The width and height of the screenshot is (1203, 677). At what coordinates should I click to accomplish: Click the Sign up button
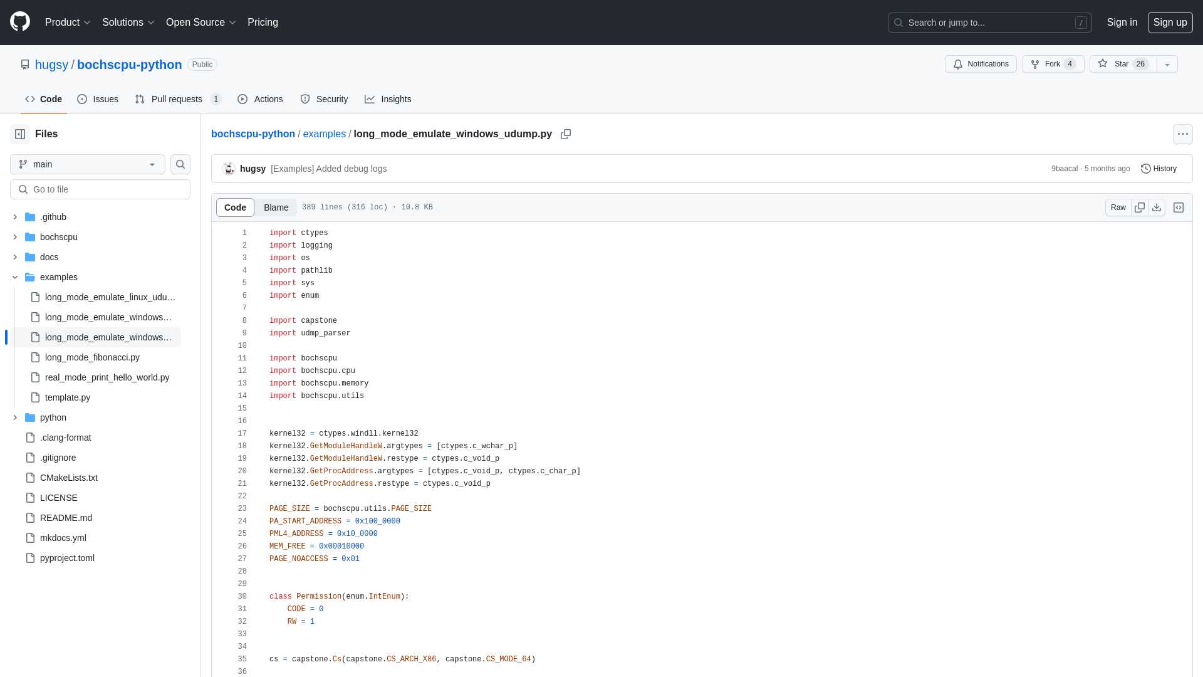click(1170, 23)
